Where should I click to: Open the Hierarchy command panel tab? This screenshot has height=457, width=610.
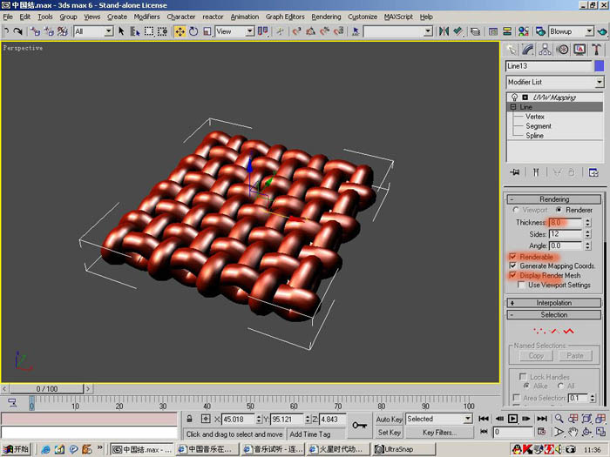(x=545, y=50)
